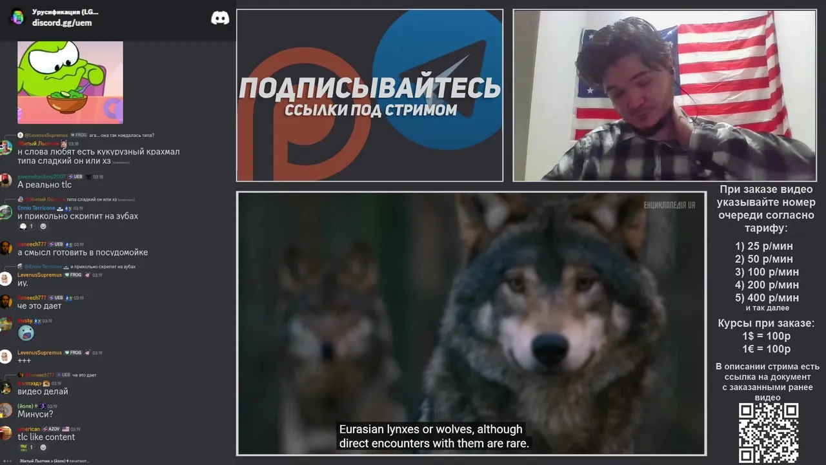The height and width of the screenshot is (465, 826).
Task: Click the '1€ = 100р' exchange rate text
Action: [x=766, y=349]
